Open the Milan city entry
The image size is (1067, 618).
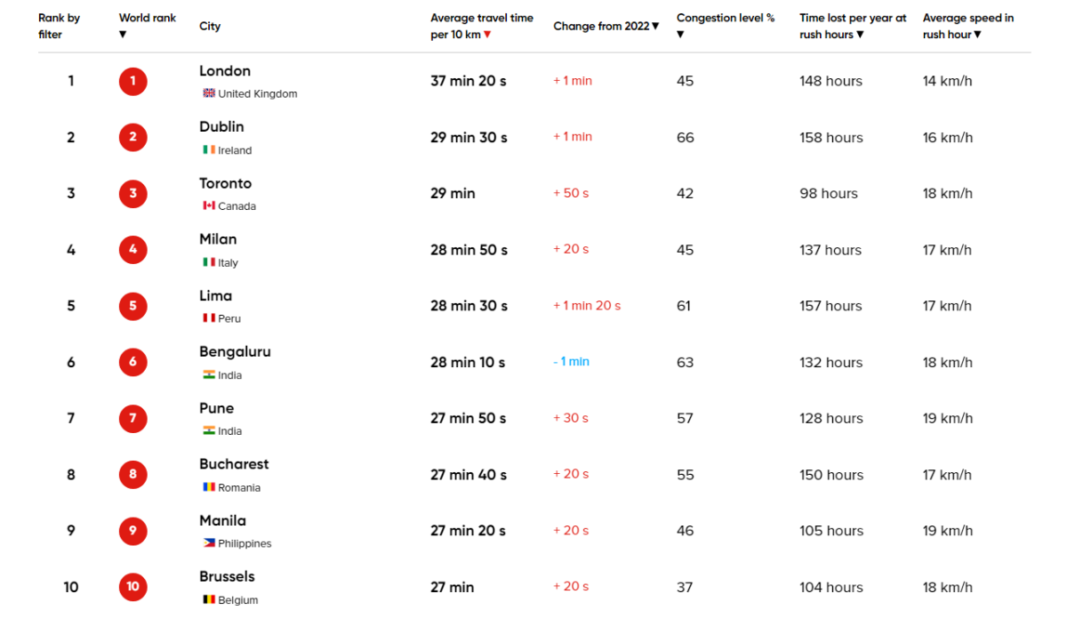tap(218, 239)
